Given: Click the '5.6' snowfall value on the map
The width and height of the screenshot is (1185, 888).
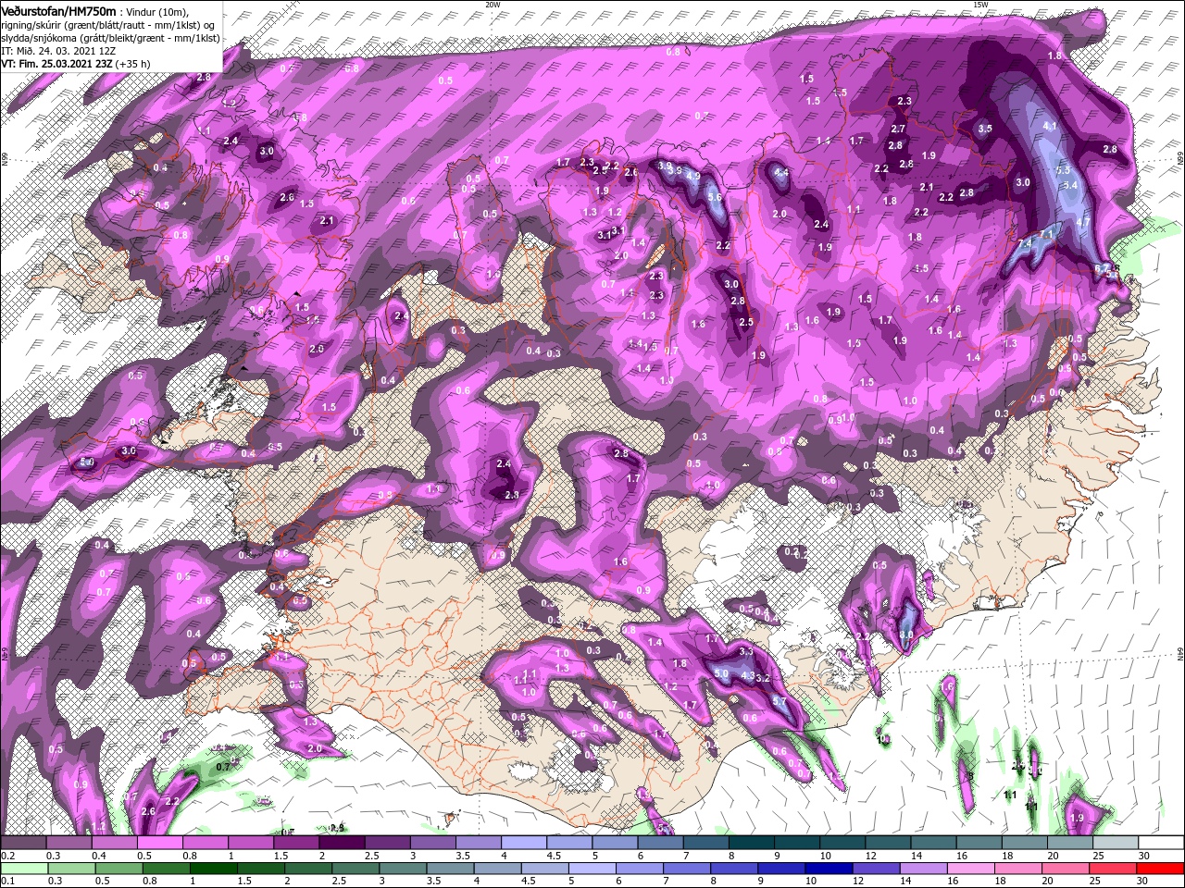Looking at the screenshot, I should point(715,197).
